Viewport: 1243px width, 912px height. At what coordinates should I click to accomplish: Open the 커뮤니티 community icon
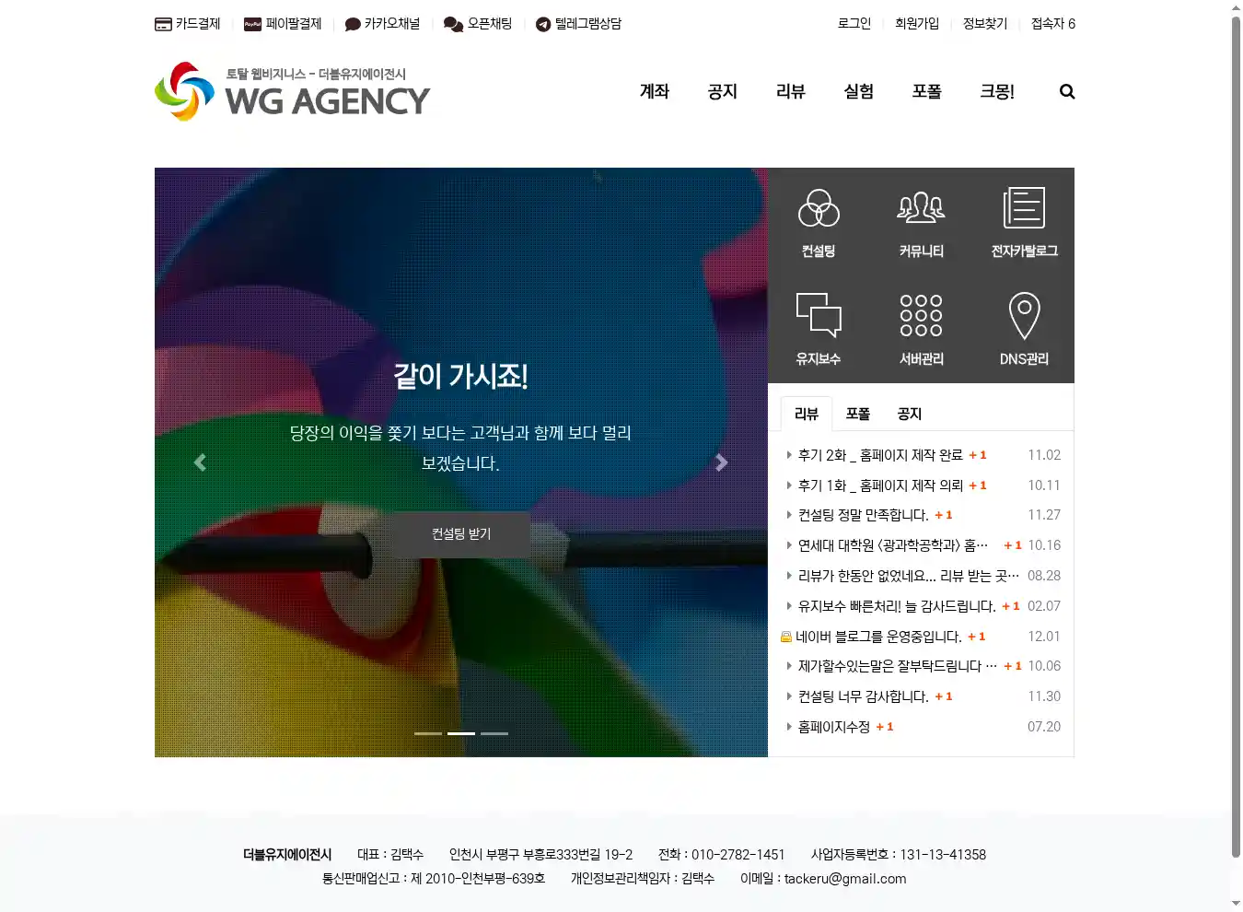[x=921, y=209]
